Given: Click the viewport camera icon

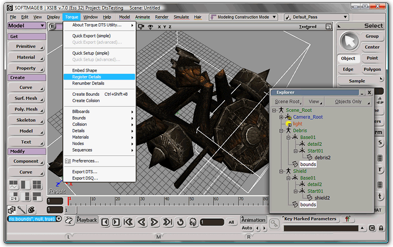Looking at the screenshot, I should click(141, 26).
